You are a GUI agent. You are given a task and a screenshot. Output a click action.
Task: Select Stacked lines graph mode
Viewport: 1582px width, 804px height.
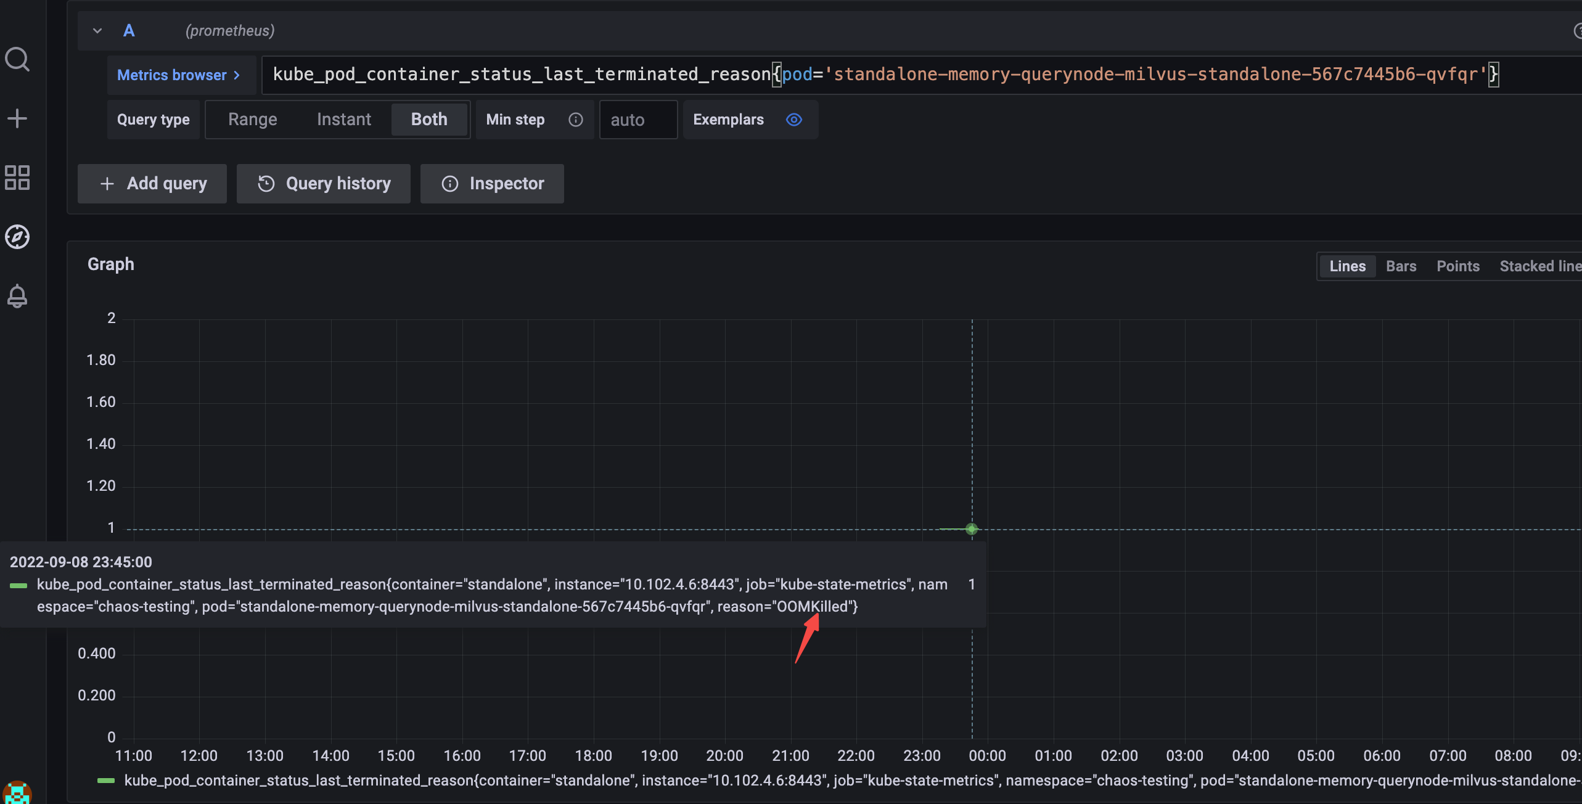[x=1539, y=266]
